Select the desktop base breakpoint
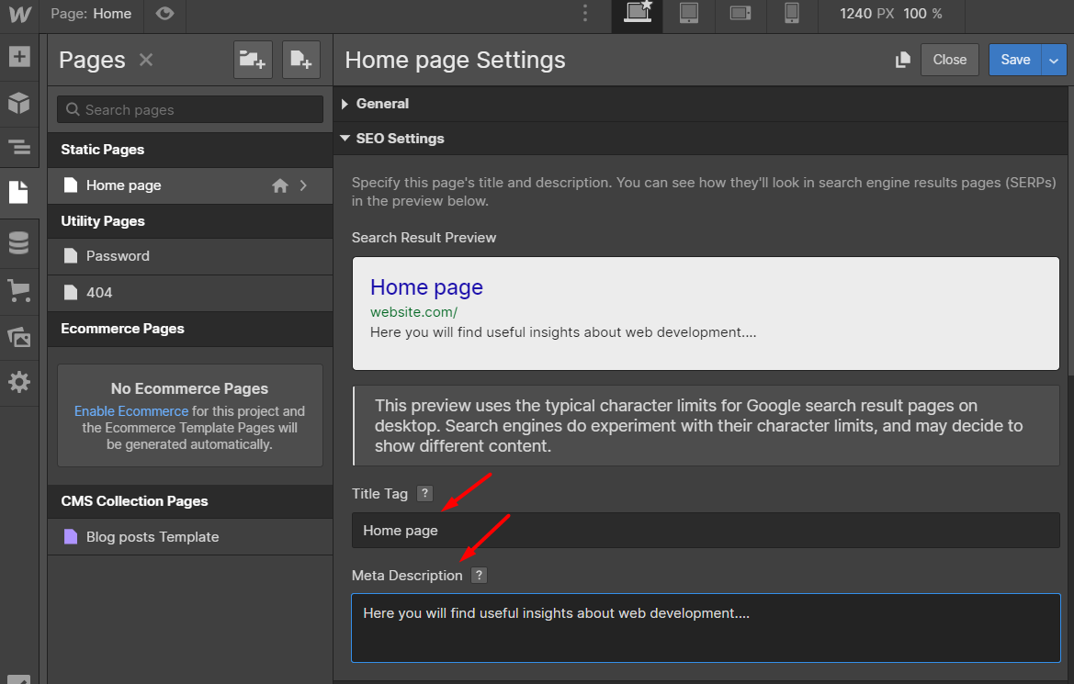 point(637,15)
